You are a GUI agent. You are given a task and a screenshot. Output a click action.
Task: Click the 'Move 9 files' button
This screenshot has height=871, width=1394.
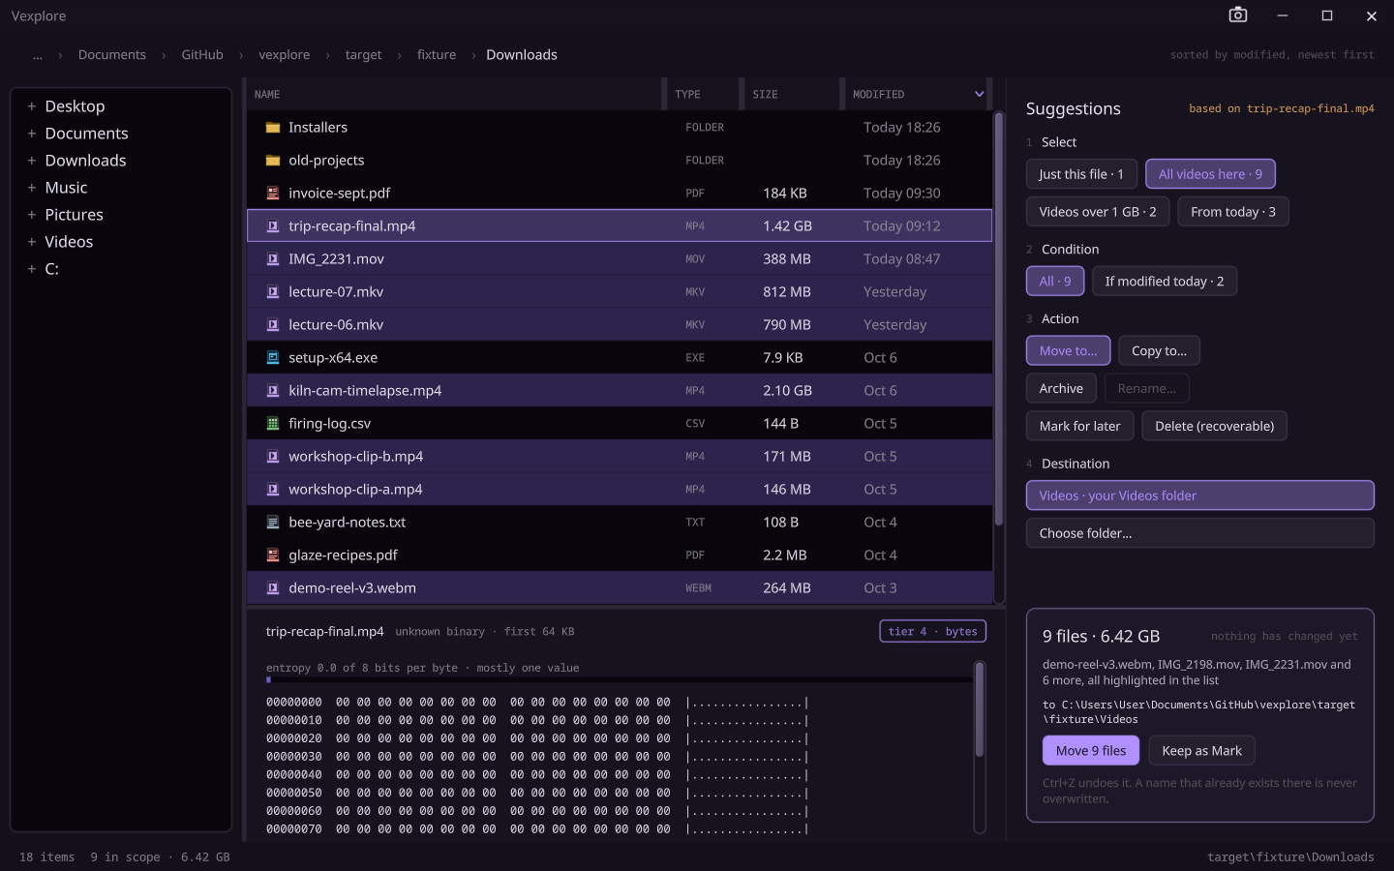coord(1091,751)
